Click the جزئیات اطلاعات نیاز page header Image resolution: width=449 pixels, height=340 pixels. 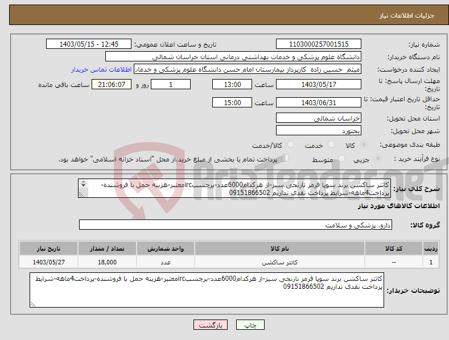coord(407,15)
